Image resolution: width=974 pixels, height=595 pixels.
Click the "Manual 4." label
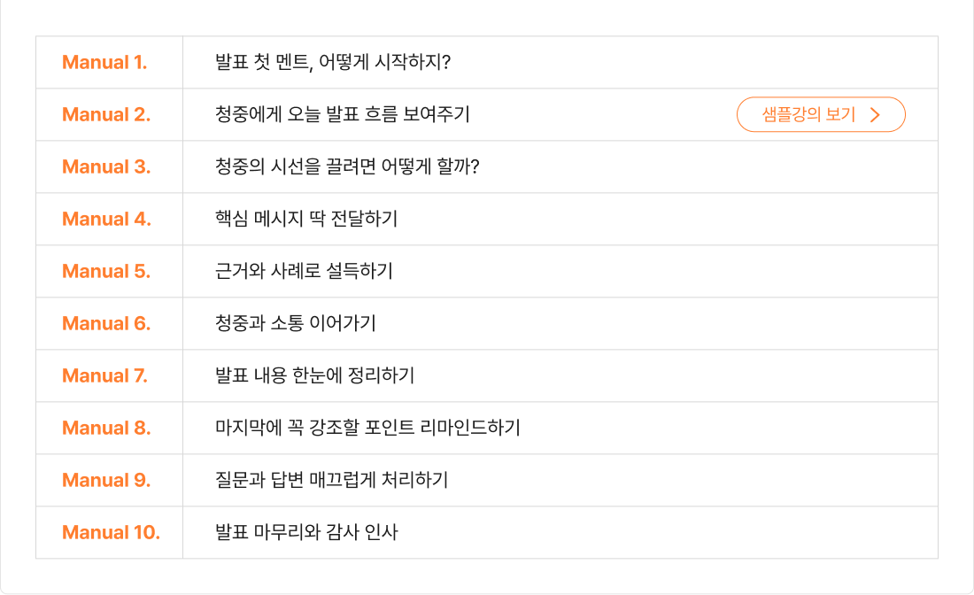106,219
